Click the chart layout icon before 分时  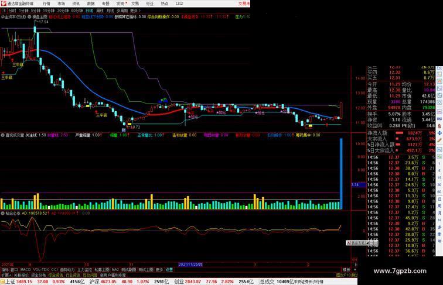(x=4, y=11)
